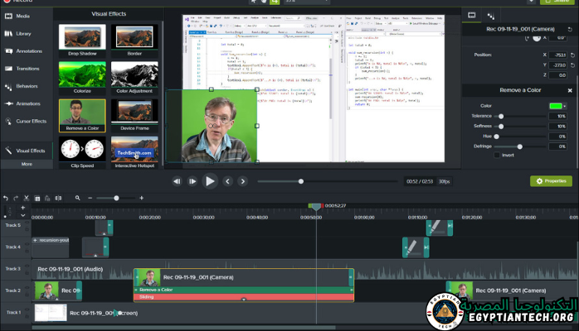579x331 pixels.
Task: Expand the More section in sidebar
Action: pyautogui.click(x=27, y=164)
